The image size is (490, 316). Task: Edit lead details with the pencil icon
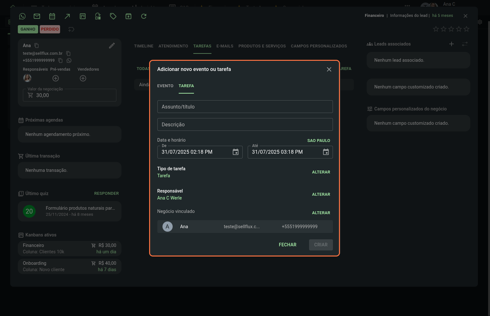point(112,46)
